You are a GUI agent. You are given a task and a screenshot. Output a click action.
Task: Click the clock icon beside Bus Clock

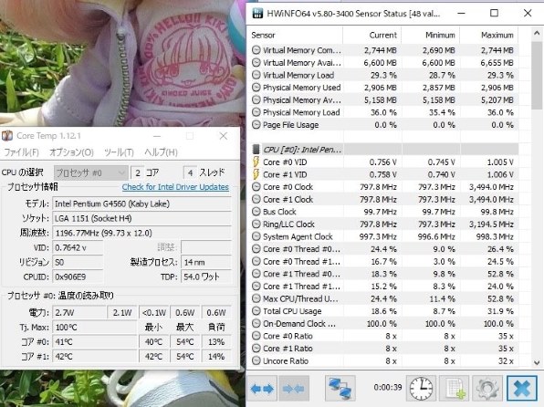[256, 212]
